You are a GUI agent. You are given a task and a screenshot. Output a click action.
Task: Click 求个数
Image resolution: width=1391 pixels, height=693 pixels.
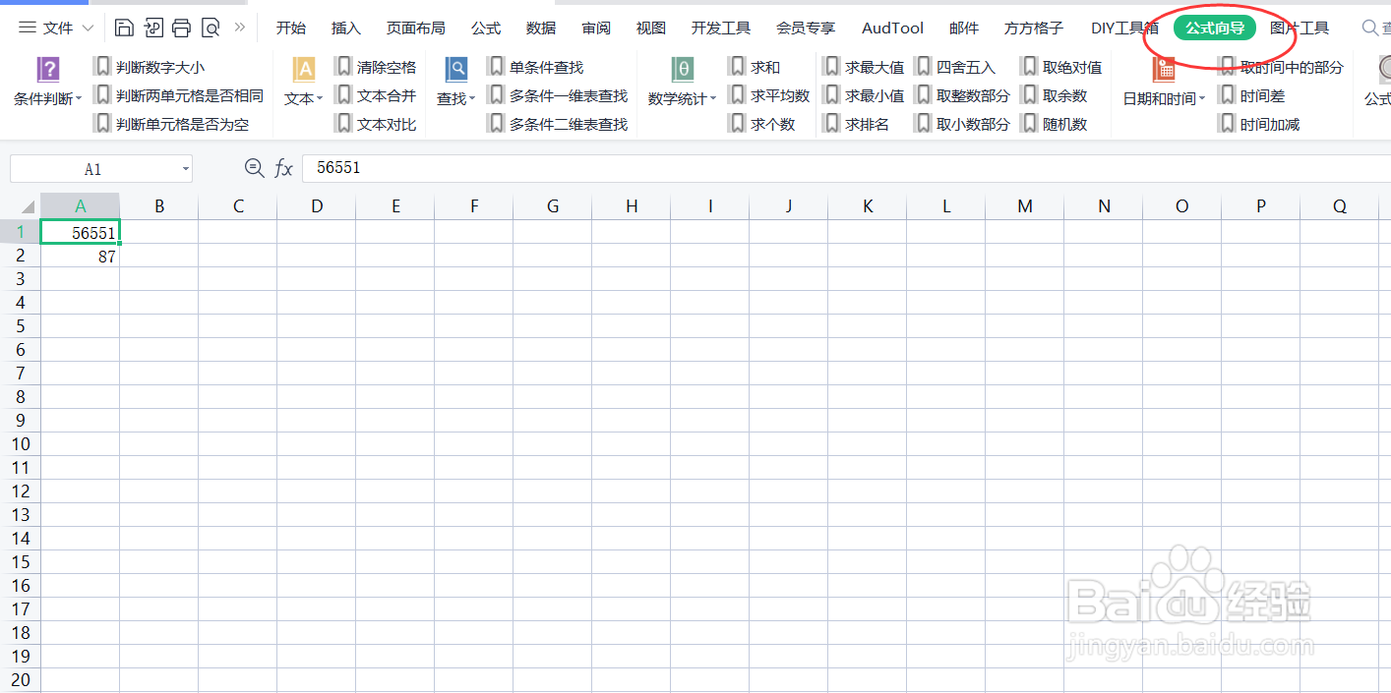pos(761,124)
